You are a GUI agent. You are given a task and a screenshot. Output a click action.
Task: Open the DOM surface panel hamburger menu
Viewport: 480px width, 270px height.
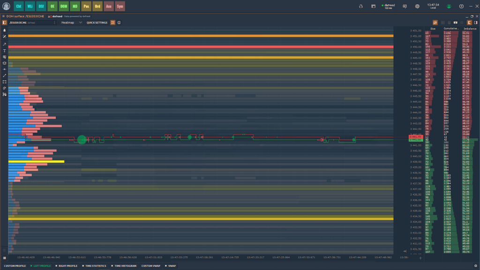coord(3,16)
